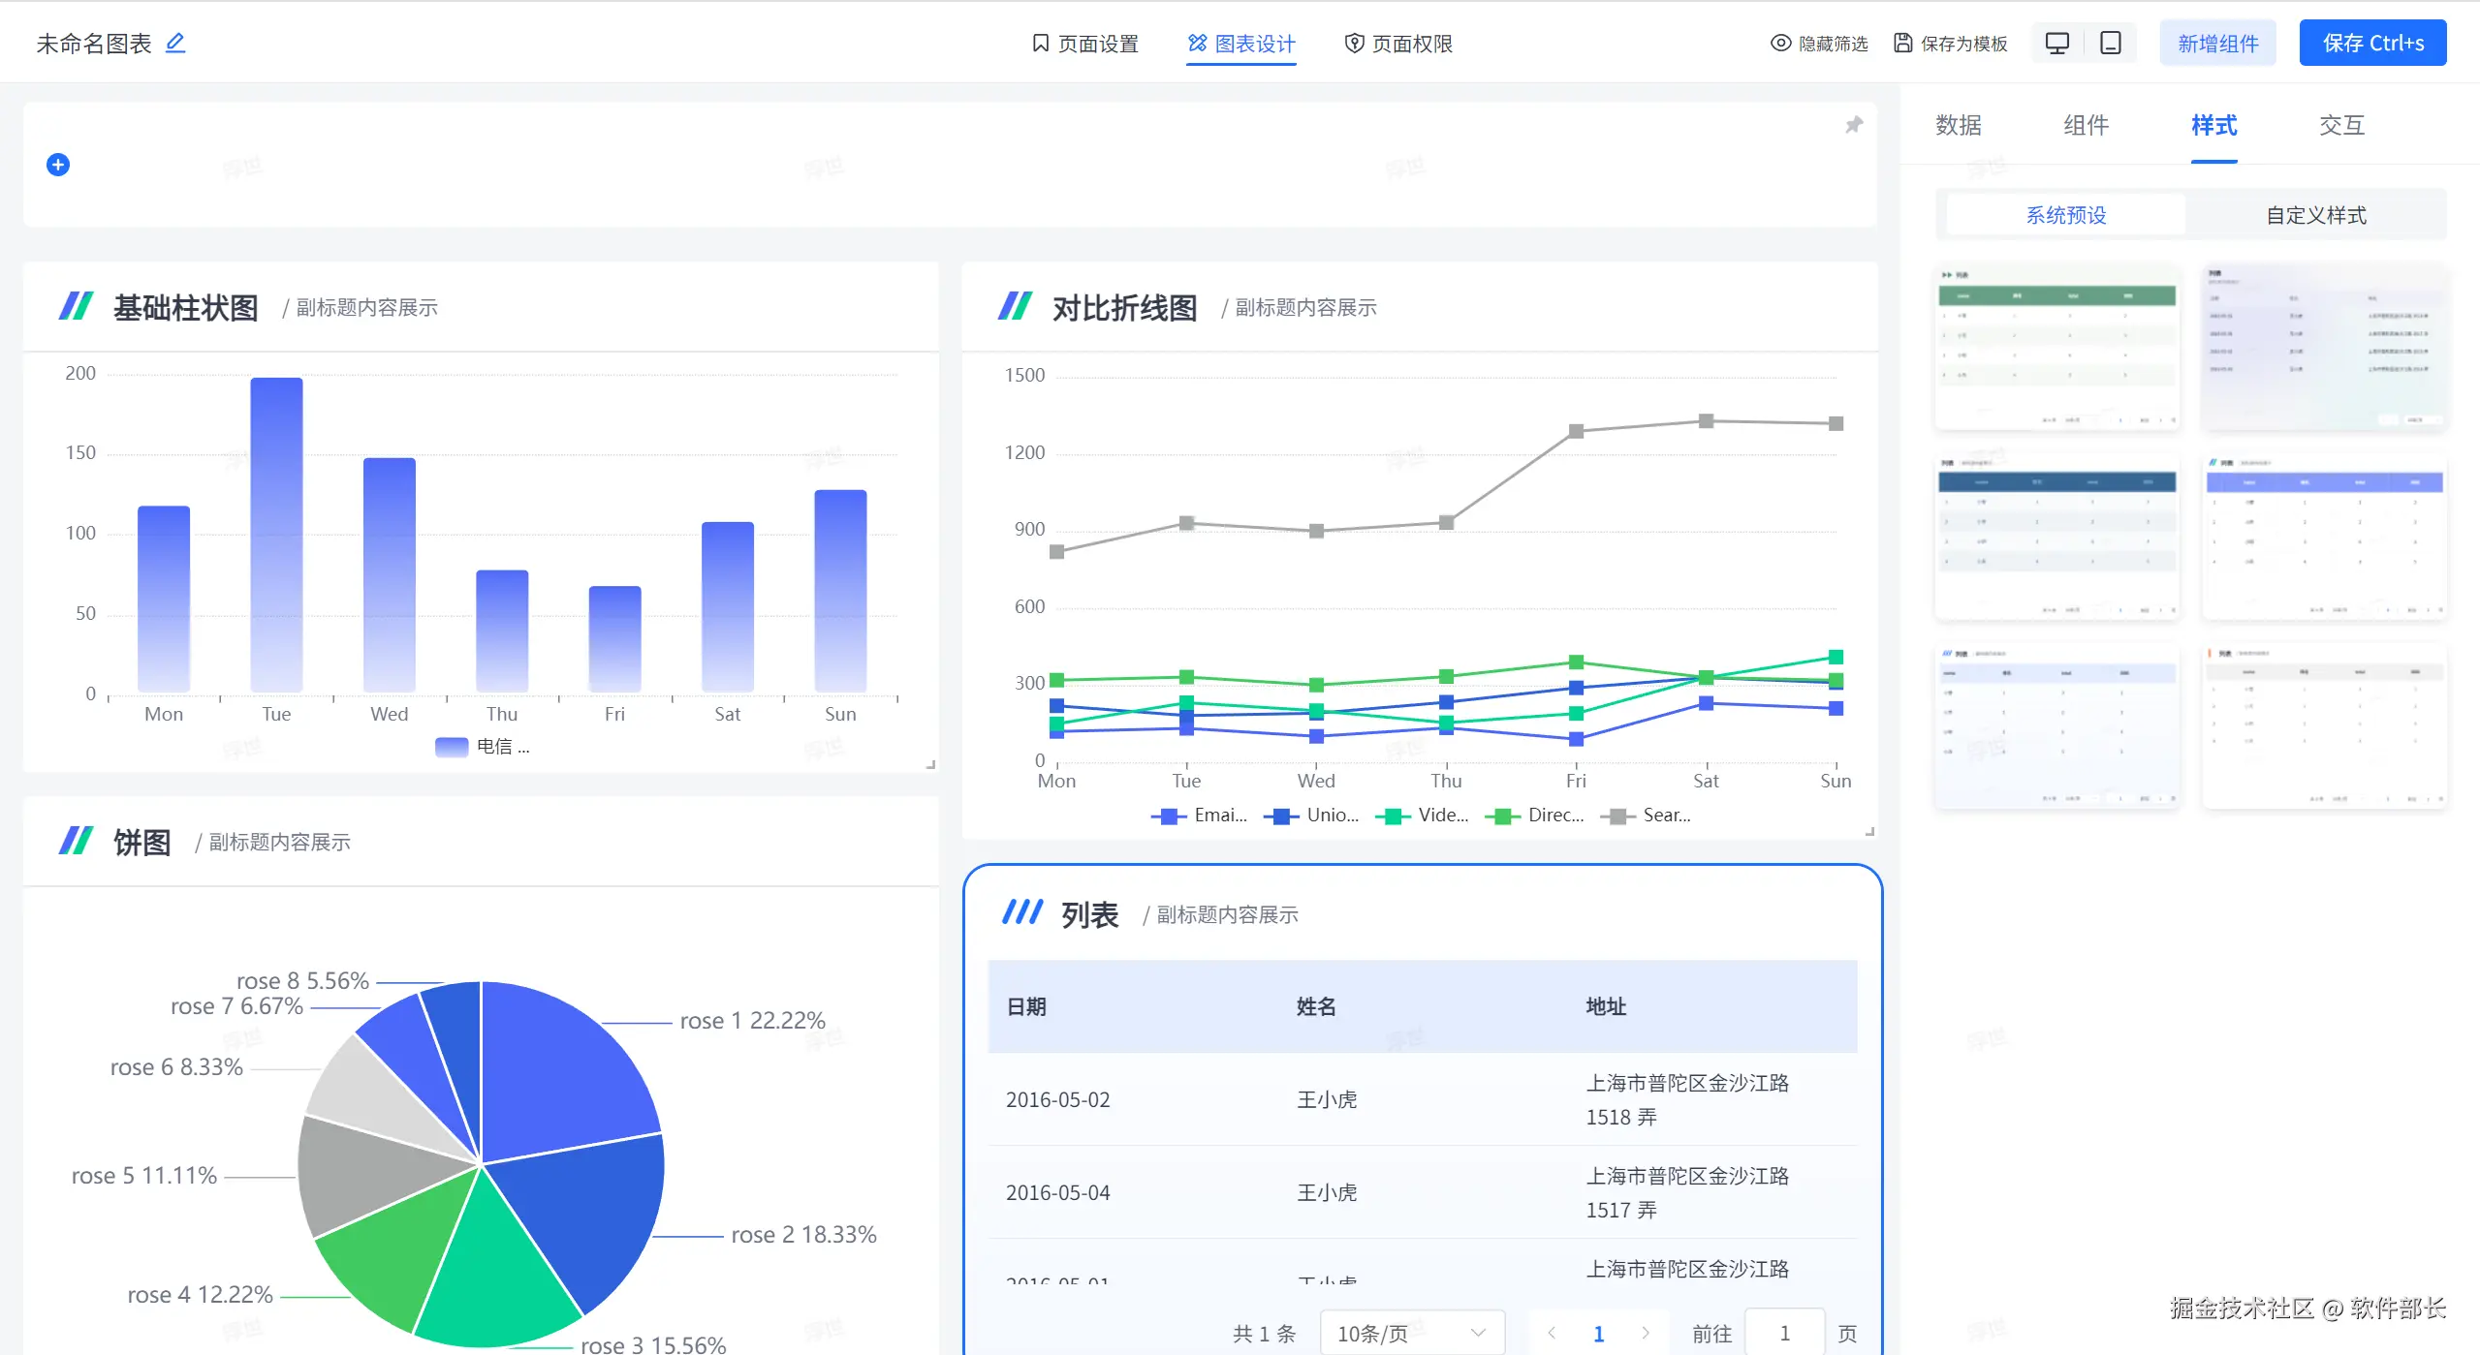
Task: Select the green header table style thumbnail
Action: pyautogui.click(x=2056, y=347)
